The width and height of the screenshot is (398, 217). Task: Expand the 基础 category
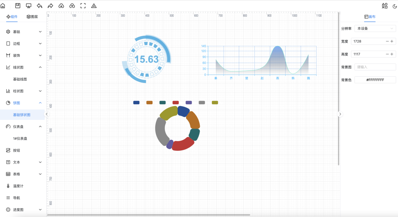tap(24, 32)
